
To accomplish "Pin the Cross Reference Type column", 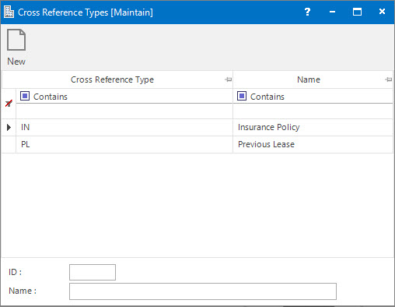I will (228, 79).
